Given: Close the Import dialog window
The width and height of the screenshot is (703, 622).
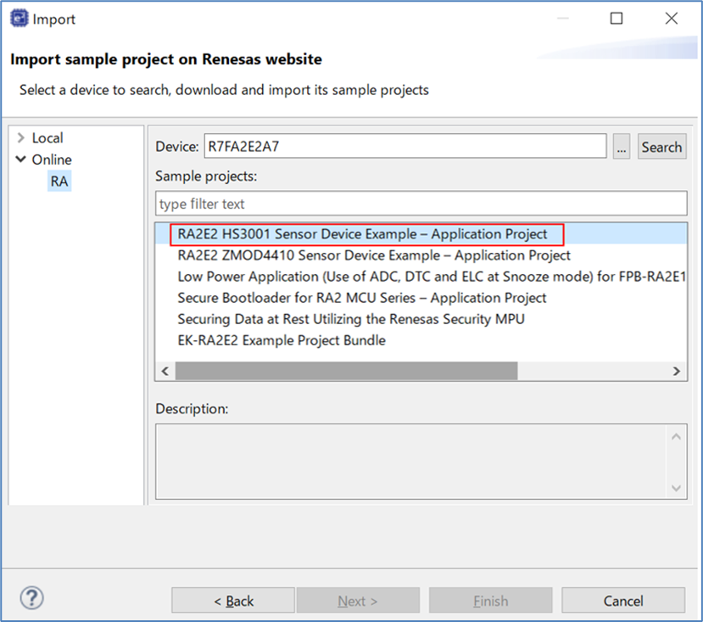Looking at the screenshot, I should (671, 19).
